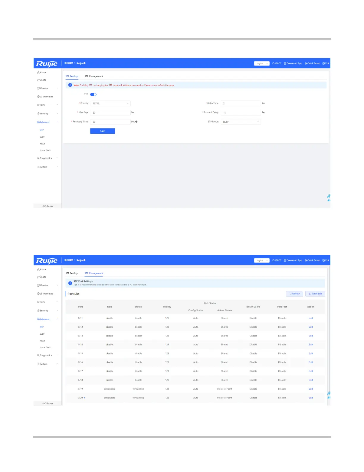Select Local DNS in Port List page sidebar
The height and width of the screenshot is (472, 364).
(45, 347)
